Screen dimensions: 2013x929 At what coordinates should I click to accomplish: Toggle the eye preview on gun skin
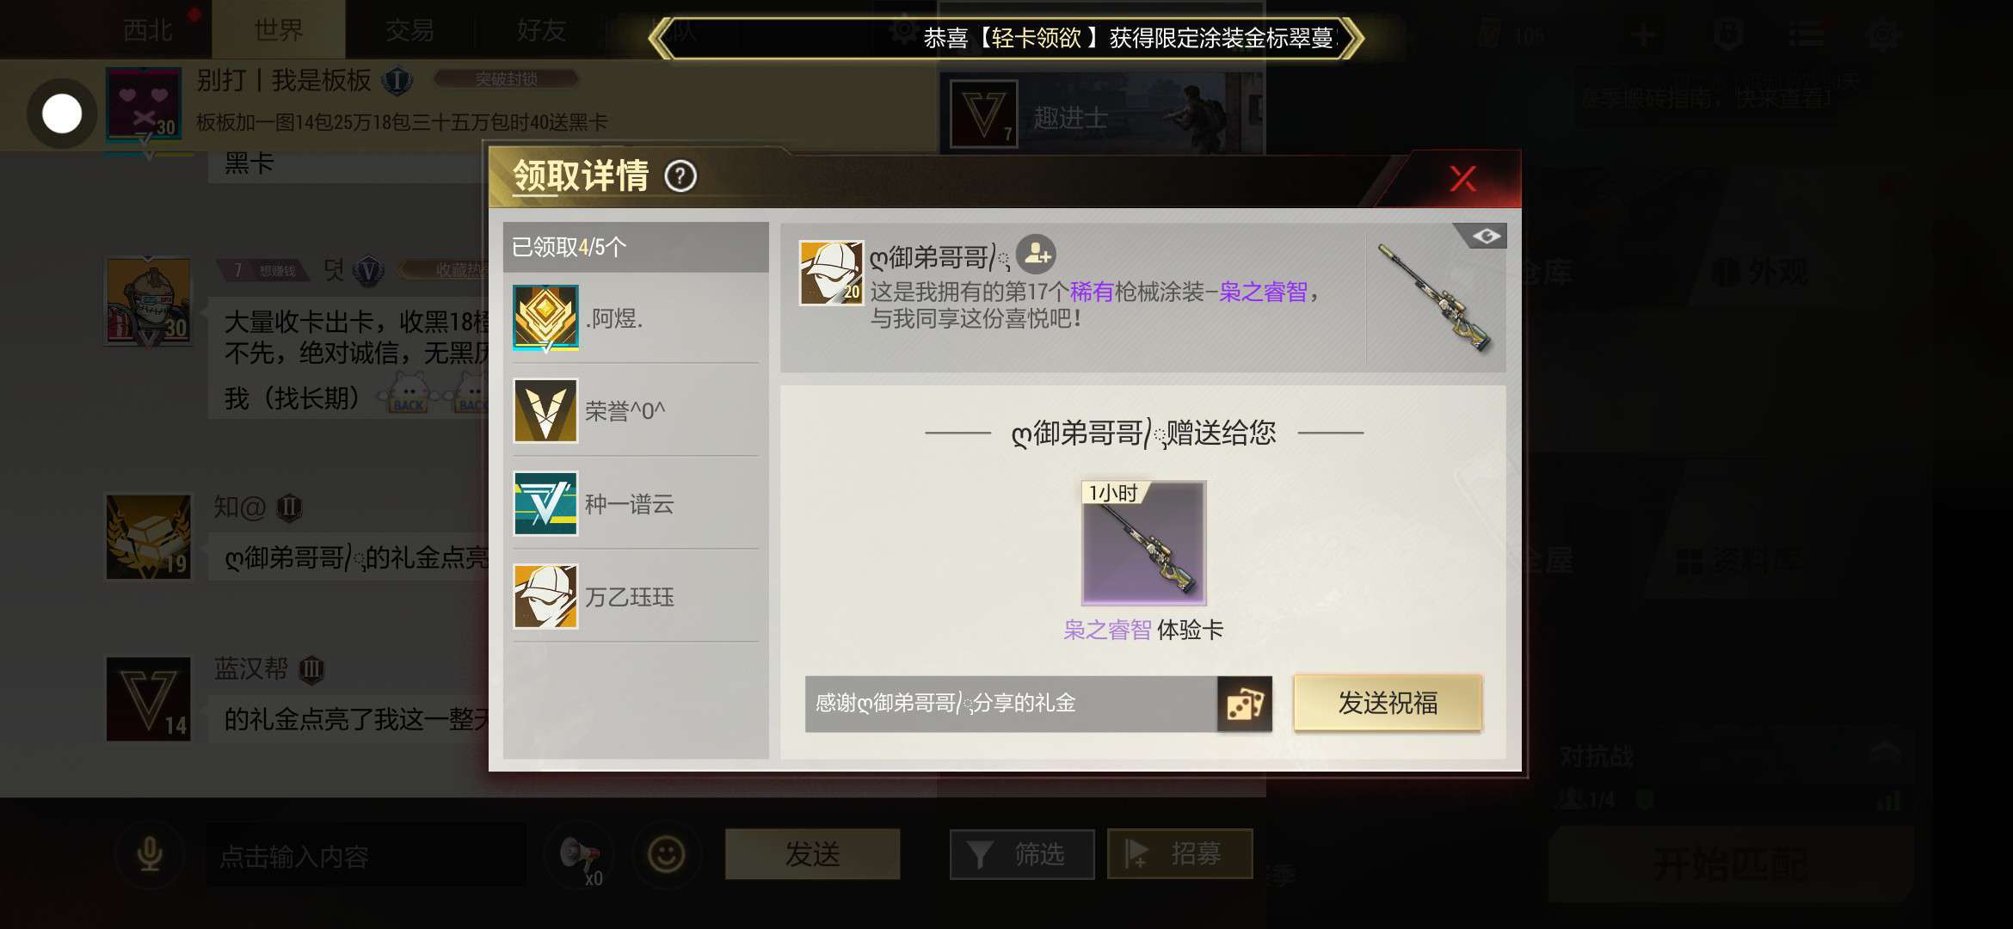[1485, 236]
